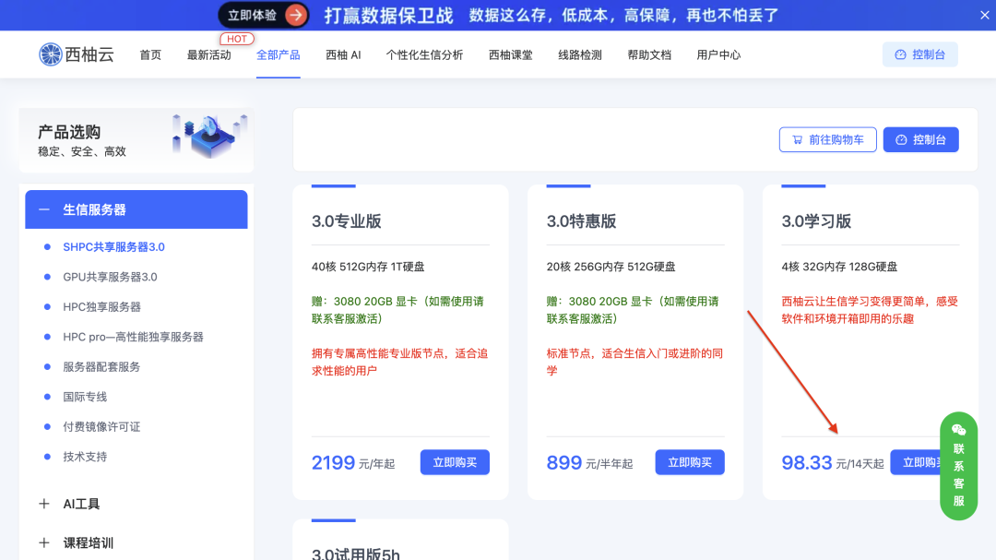Select 服务器配套服务 in sidebar
996x560 pixels.
click(101, 366)
